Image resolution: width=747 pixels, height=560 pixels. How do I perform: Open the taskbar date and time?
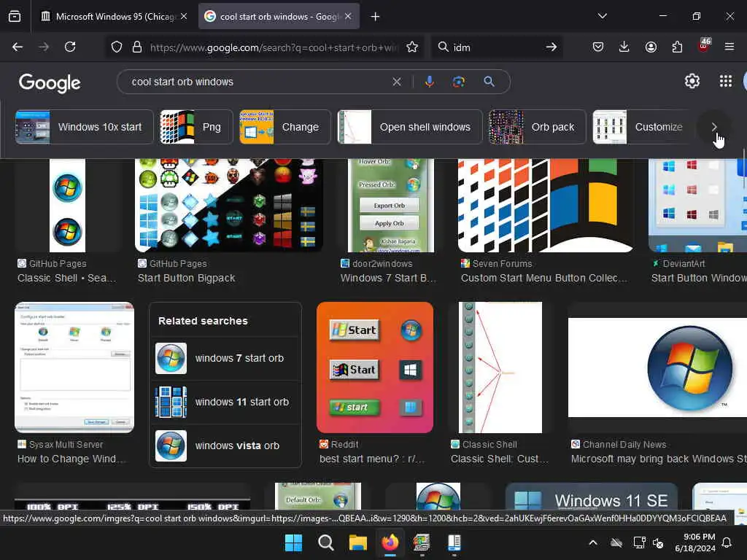(695, 542)
